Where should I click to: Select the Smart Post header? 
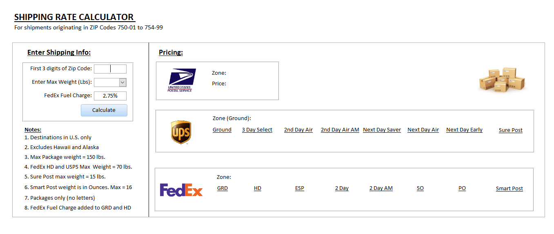[x=510, y=189]
